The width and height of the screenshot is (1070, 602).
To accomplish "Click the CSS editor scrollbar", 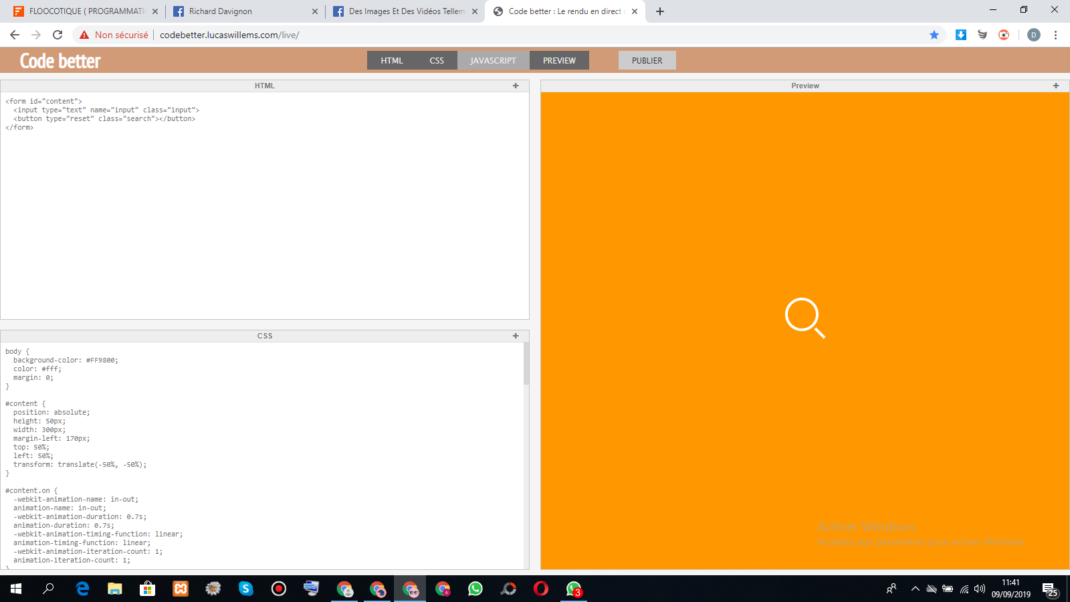I will [526, 363].
